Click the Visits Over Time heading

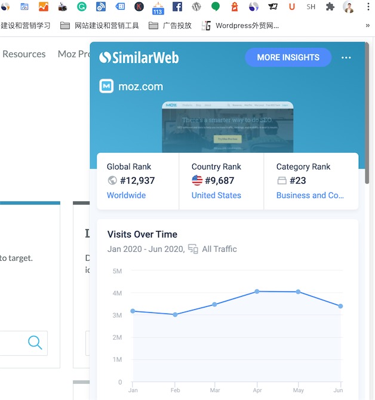click(x=142, y=234)
